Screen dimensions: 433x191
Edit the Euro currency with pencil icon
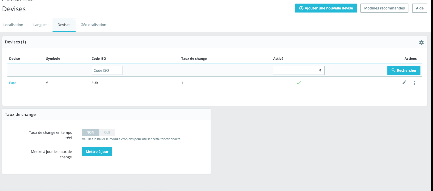point(404,82)
